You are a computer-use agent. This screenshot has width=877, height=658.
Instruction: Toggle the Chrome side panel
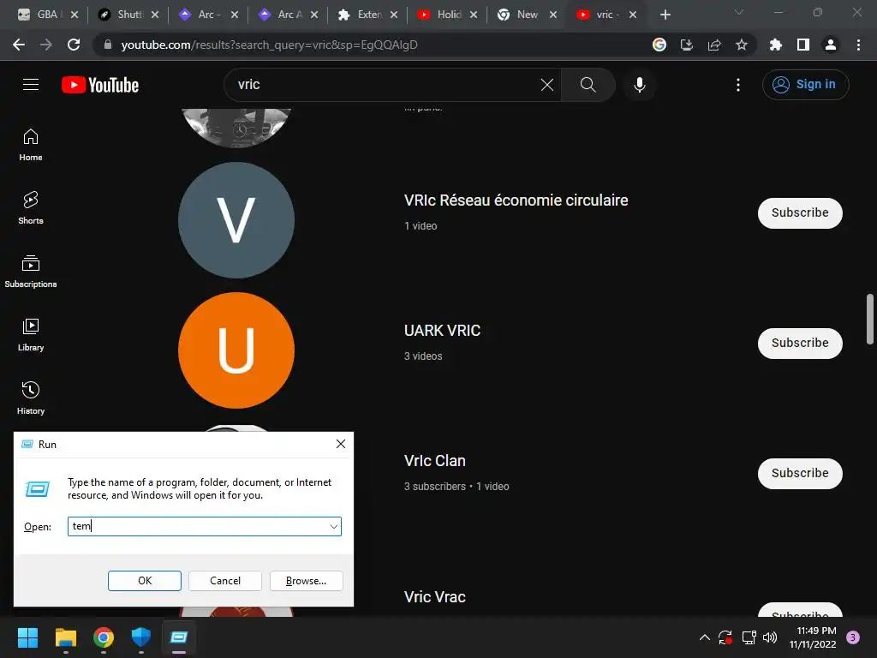[803, 45]
